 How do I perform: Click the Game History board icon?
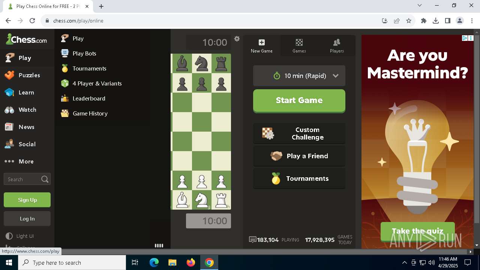pyautogui.click(x=65, y=113)
